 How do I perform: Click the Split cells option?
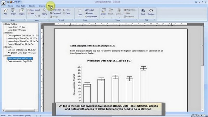coord(127,13)
